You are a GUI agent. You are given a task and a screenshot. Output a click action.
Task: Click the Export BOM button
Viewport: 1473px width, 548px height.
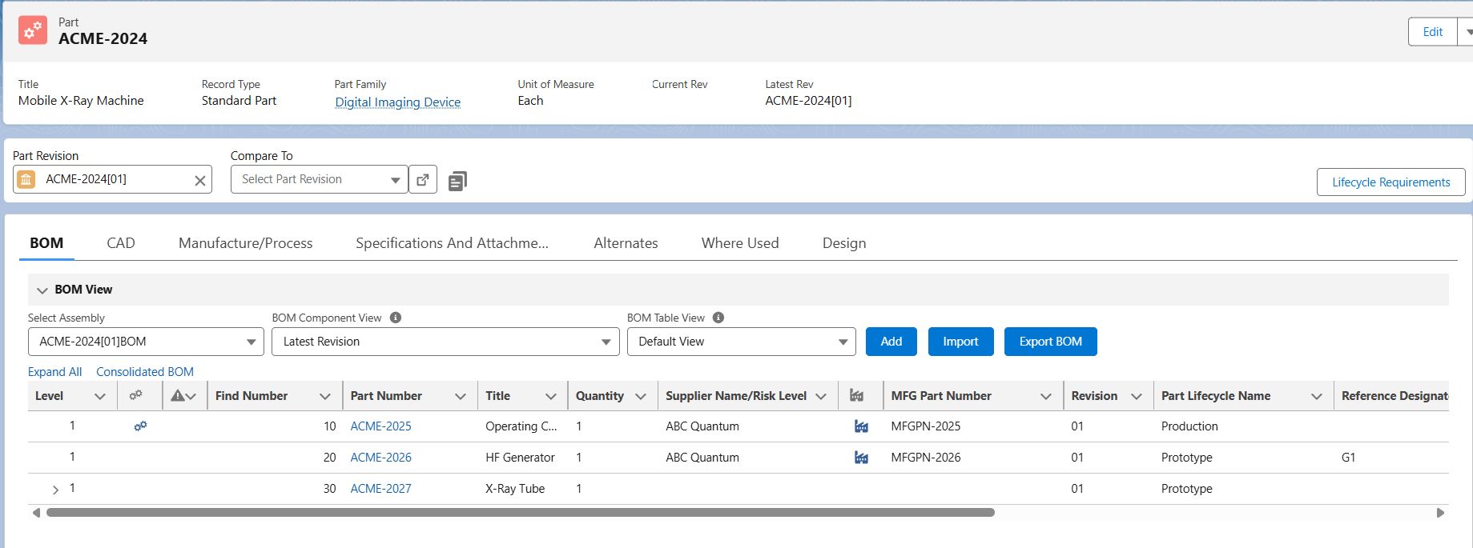click(x=1050, y=342)
